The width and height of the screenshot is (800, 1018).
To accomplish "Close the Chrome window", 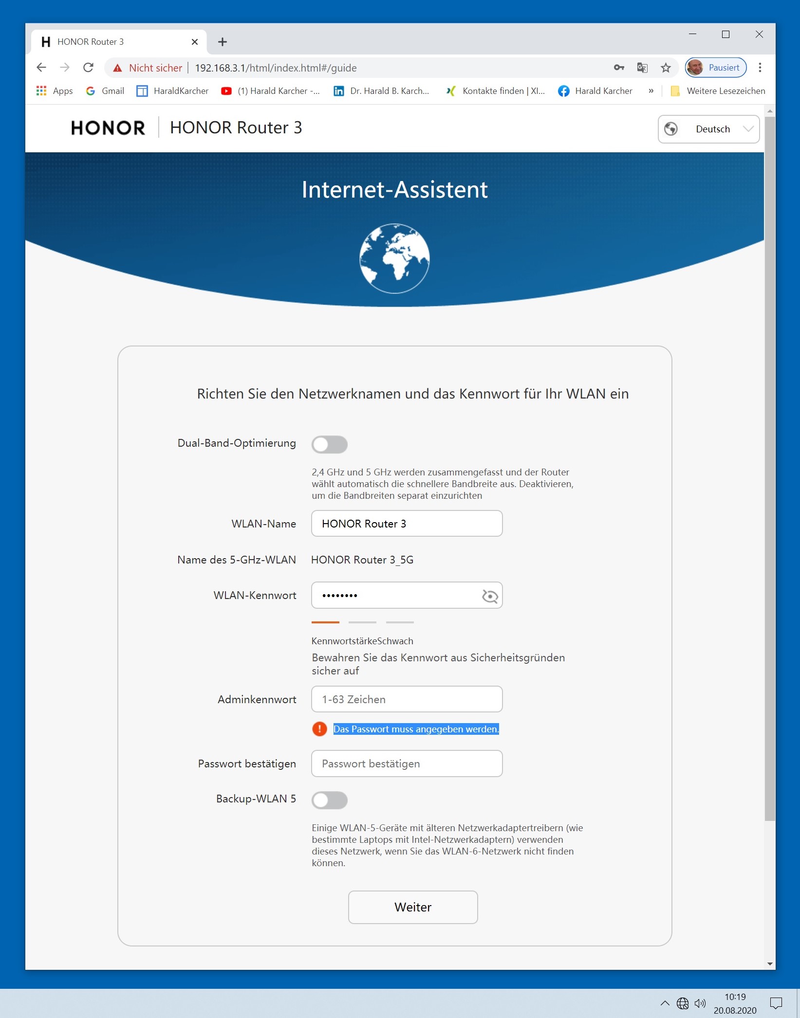I will click(759, 34).
